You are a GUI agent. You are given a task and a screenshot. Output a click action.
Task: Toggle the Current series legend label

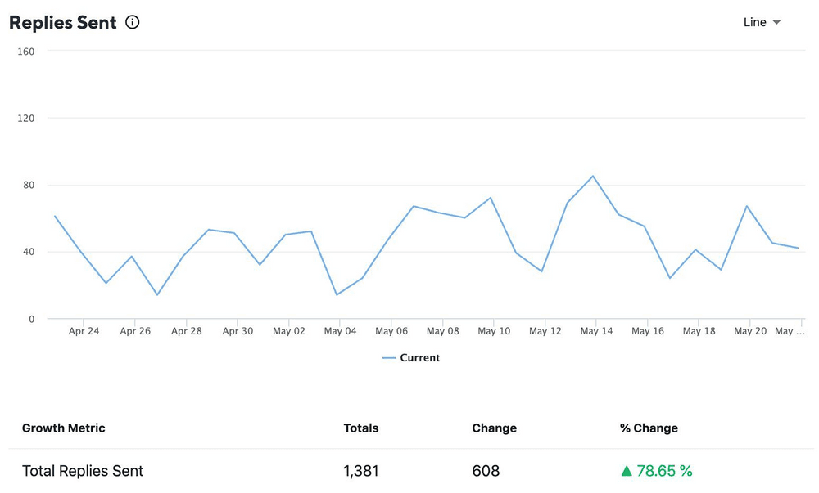pos(419,358)
